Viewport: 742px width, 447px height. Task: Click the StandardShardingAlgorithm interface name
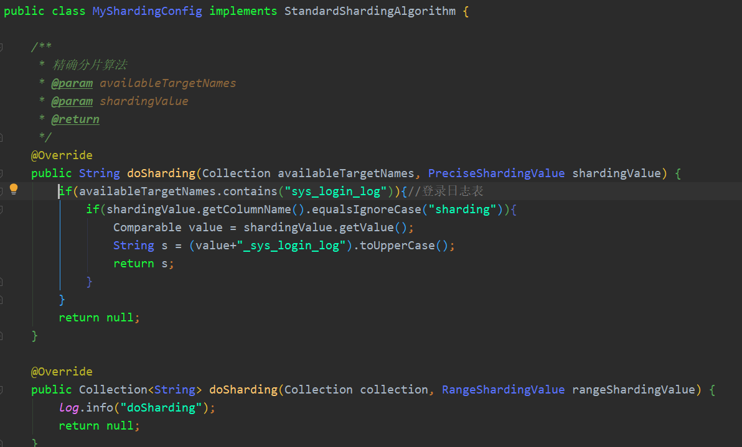point(370,11)
